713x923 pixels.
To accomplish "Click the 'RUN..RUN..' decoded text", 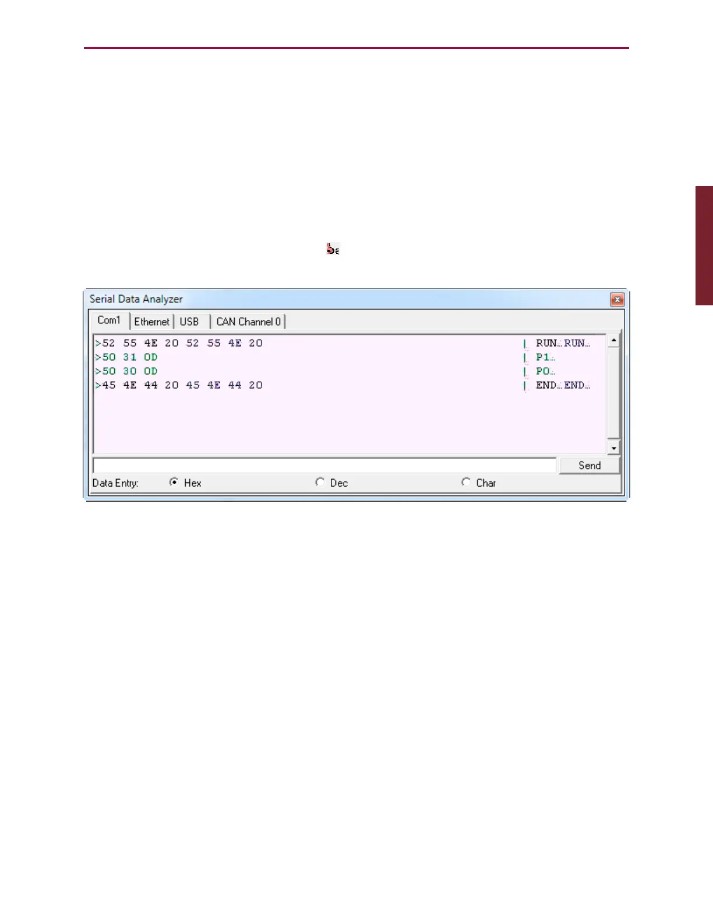I will click(563, 343).
